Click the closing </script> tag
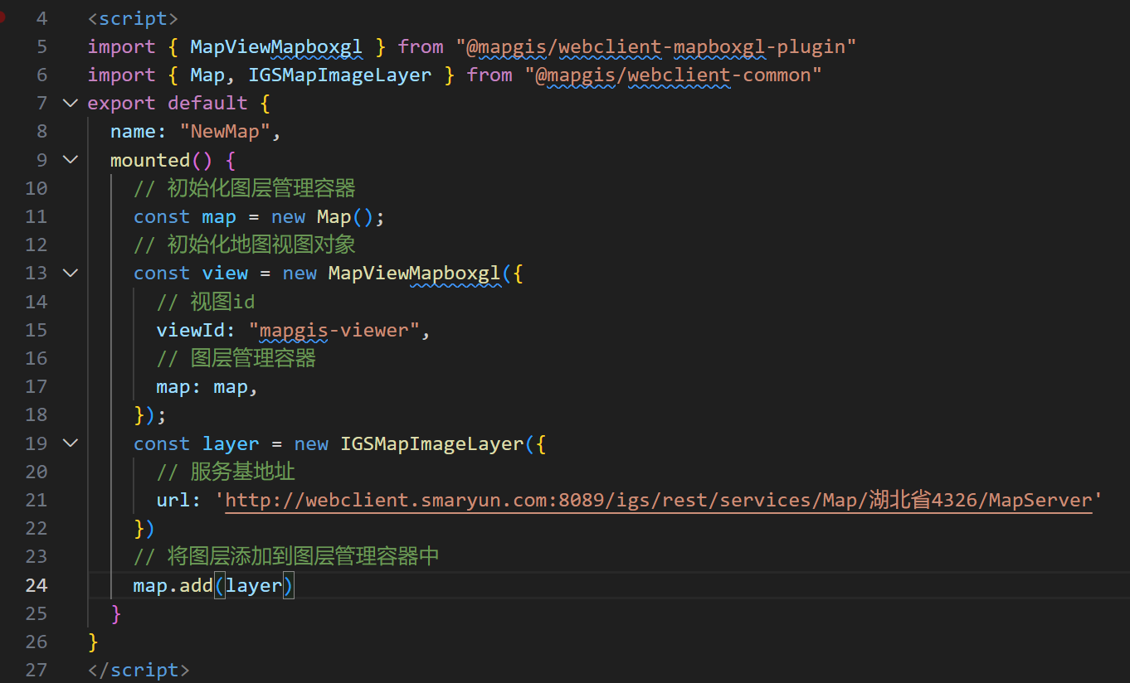The width and height of the screenshot is (1130, 683). tap(139, 670)
